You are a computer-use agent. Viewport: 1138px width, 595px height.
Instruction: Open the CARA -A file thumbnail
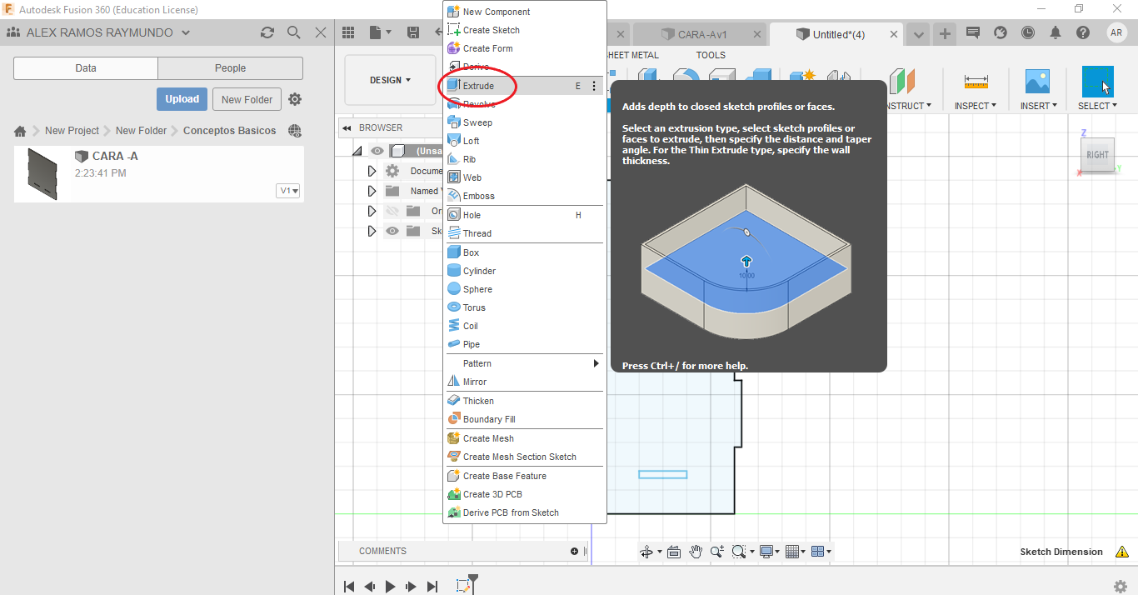point(43,173)
